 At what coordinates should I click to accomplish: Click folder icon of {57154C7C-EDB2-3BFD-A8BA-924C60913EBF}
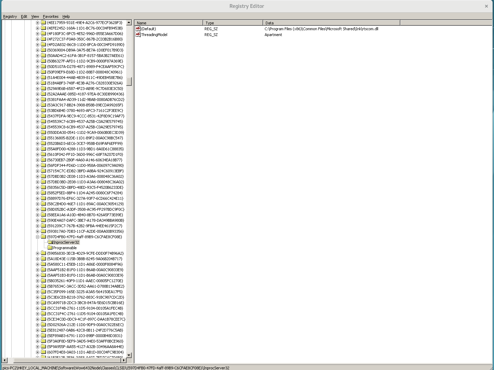click(44, 171)
